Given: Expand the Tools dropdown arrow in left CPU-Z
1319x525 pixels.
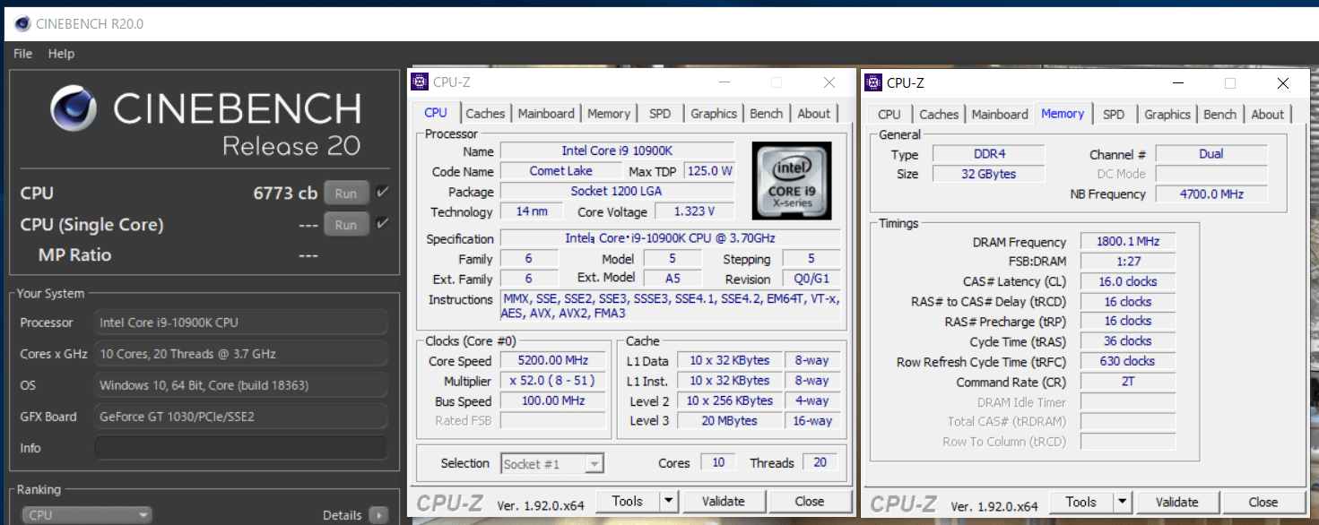Looking at the screenshot, I should coord(669,501).
